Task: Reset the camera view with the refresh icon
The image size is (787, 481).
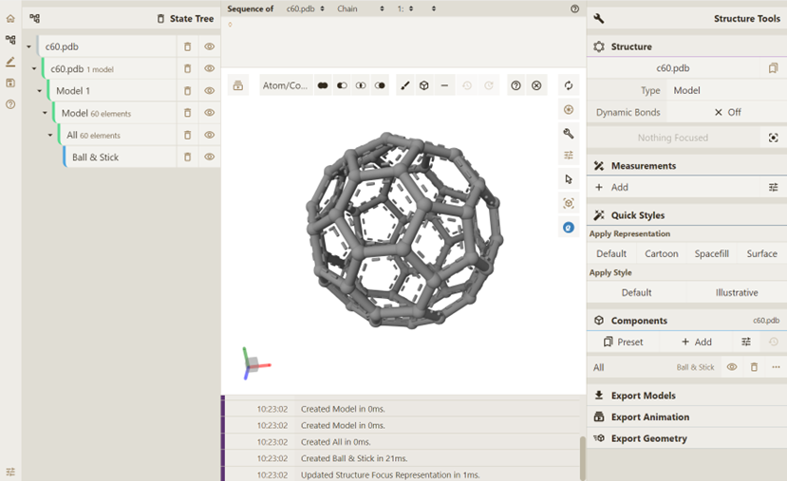Action: [x=569, y=85]
